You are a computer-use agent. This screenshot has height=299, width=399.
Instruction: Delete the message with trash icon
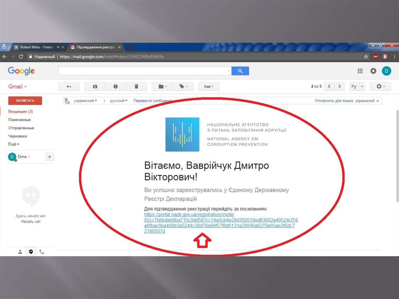point(136,87)
